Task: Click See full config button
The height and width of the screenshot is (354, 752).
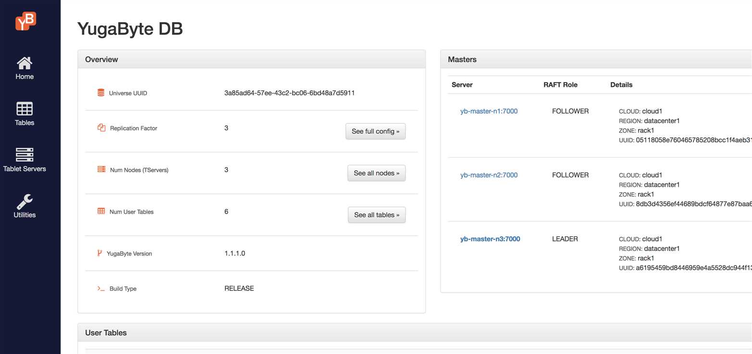Action: click(375, 131)
